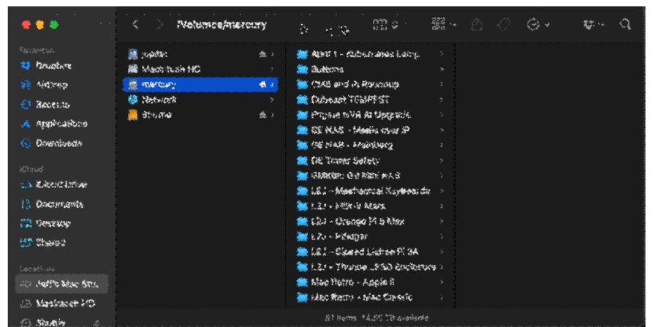The image size is (658, 327).
Task: Select the Network item in column
Action: pos(158,100)
